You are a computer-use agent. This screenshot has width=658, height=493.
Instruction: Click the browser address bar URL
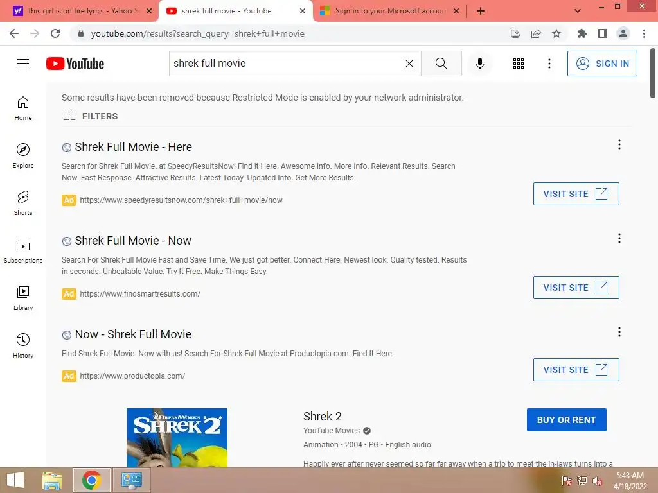click(198, 33)
